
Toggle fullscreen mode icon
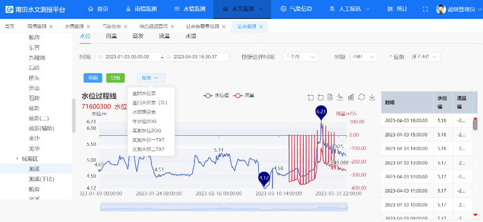point(426,9)
